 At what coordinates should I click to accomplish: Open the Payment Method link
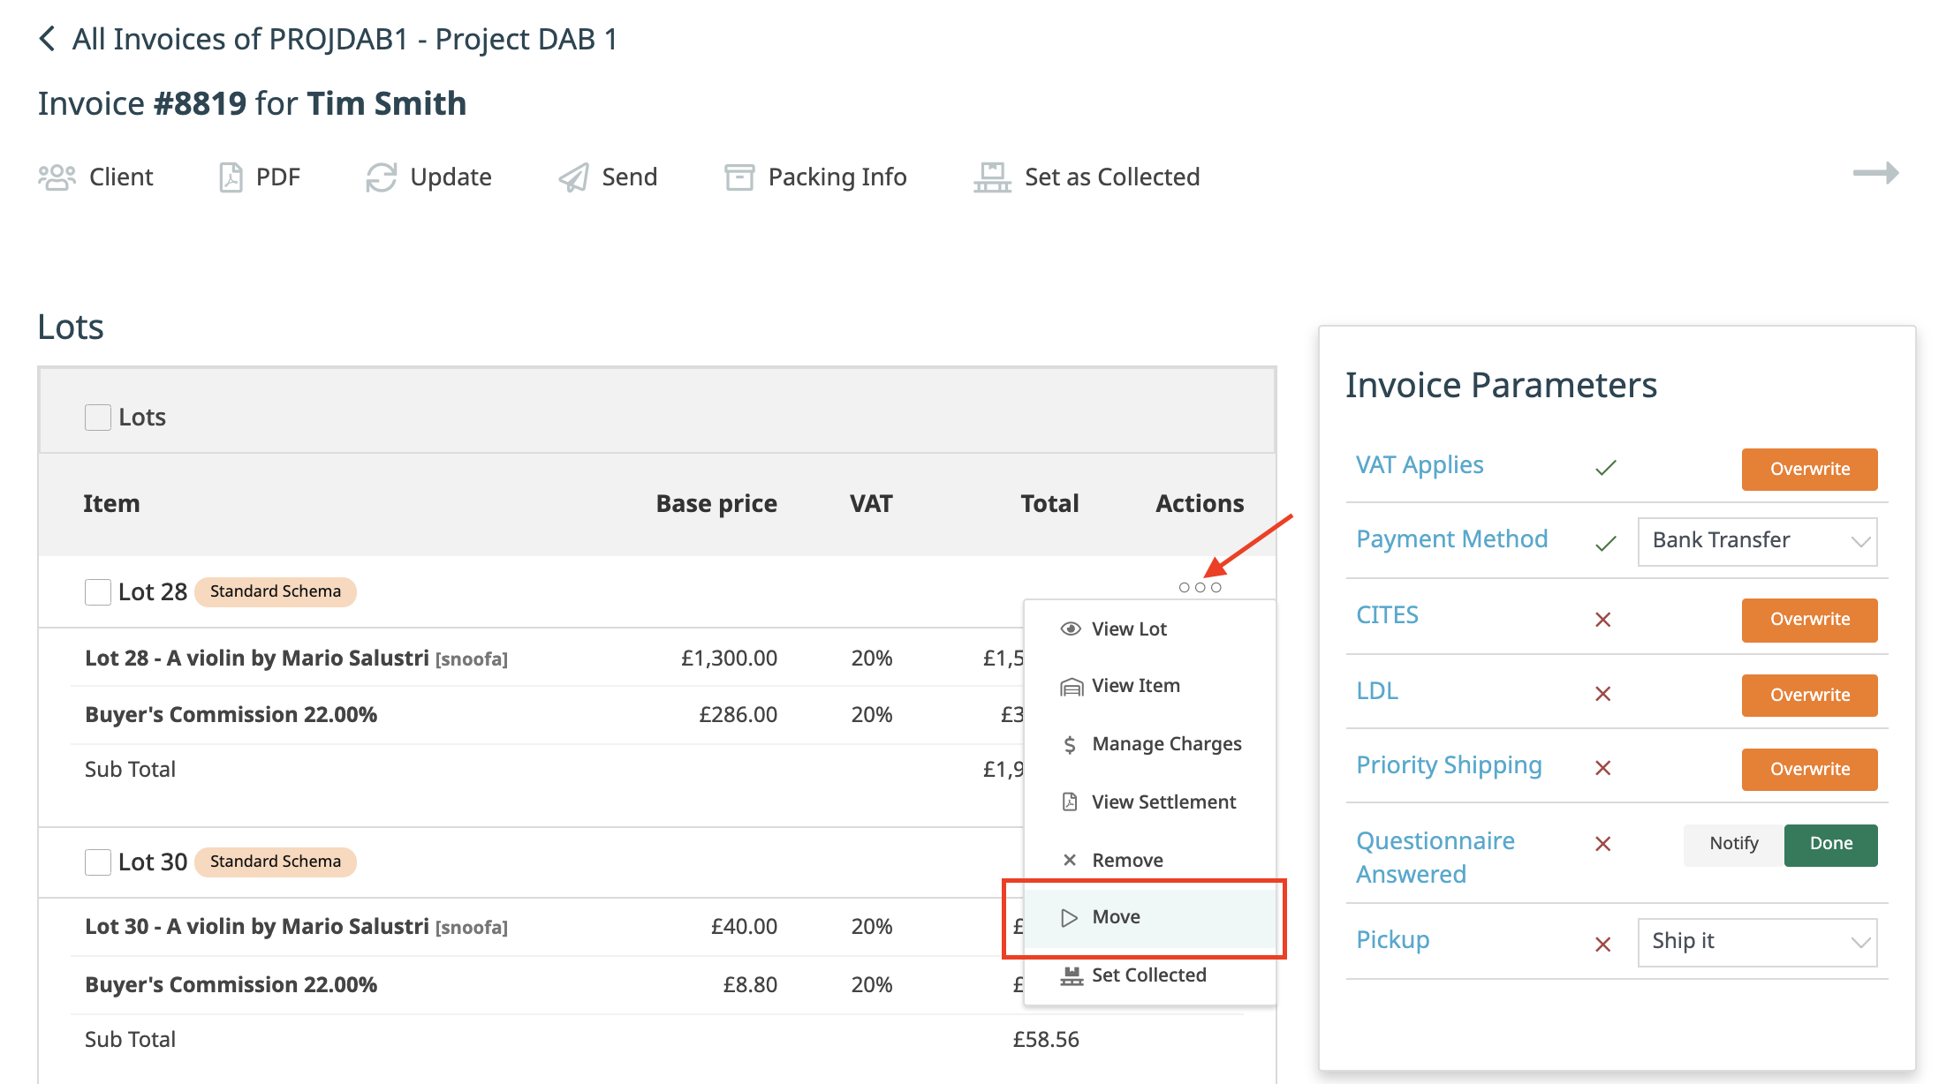(1451, 539)
